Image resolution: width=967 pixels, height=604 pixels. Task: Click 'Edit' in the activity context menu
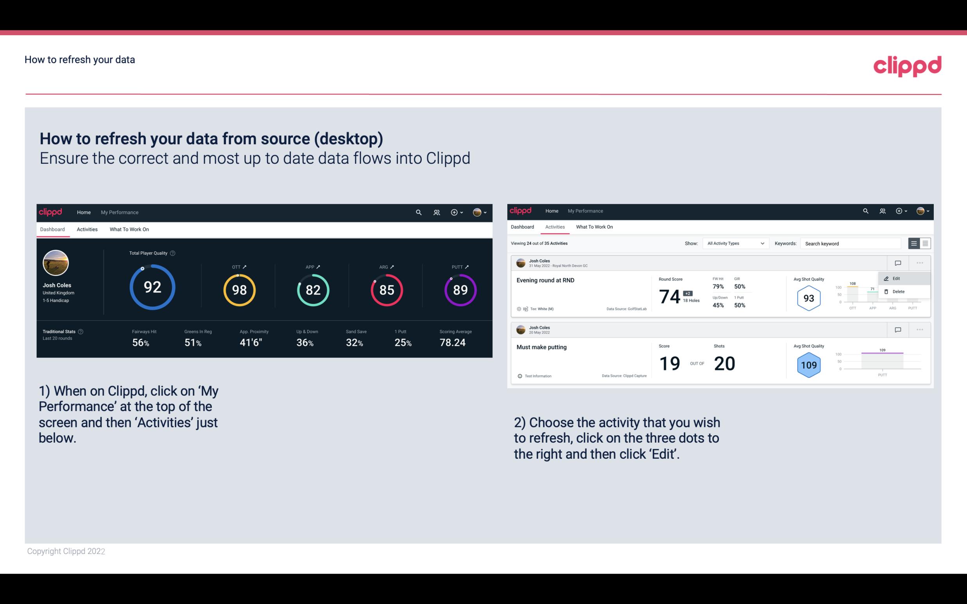pyautogui.click(x=897, y=278)
